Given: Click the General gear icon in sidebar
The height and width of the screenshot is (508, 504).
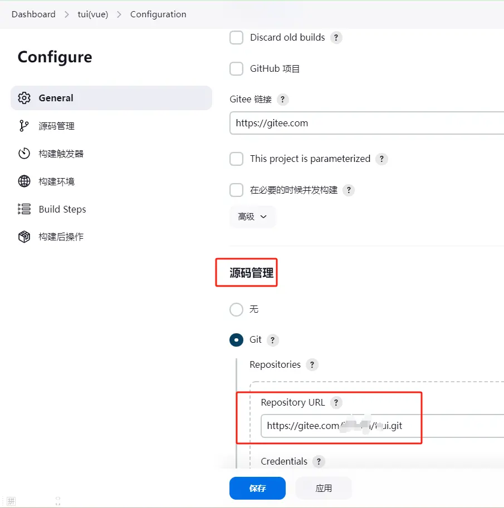Looking at the screenshot, I should point(24,98).
